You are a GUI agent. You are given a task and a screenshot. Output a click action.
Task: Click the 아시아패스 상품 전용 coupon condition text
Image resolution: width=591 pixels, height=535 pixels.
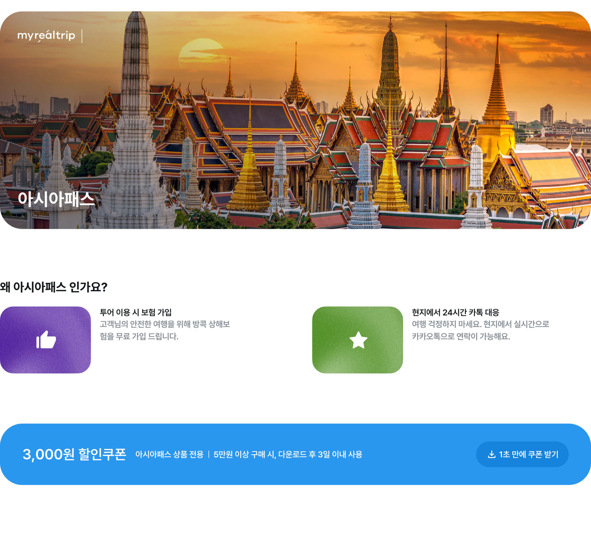coord(169,454)
